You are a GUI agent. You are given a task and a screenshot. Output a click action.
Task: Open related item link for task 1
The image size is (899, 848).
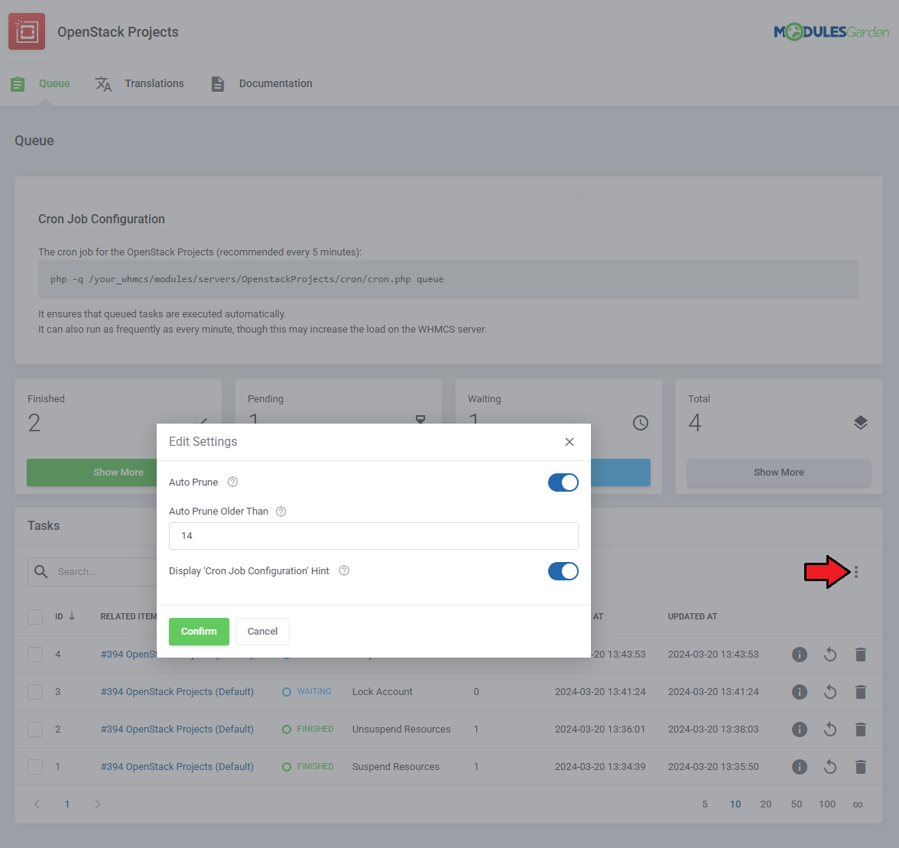click(177, 767)
